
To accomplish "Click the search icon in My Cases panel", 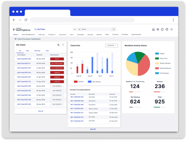I will [x=58, y=45].
